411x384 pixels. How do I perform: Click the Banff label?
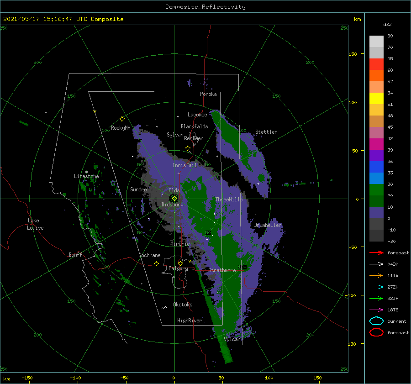pyautogui.click(x=75, y=254)
